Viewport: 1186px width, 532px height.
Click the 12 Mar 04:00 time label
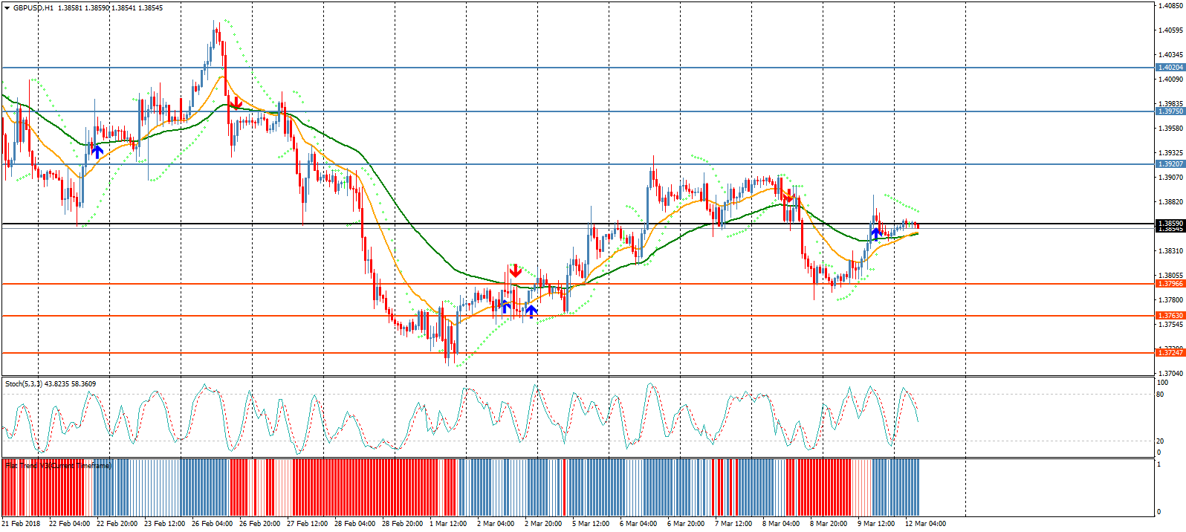point(925,524)
